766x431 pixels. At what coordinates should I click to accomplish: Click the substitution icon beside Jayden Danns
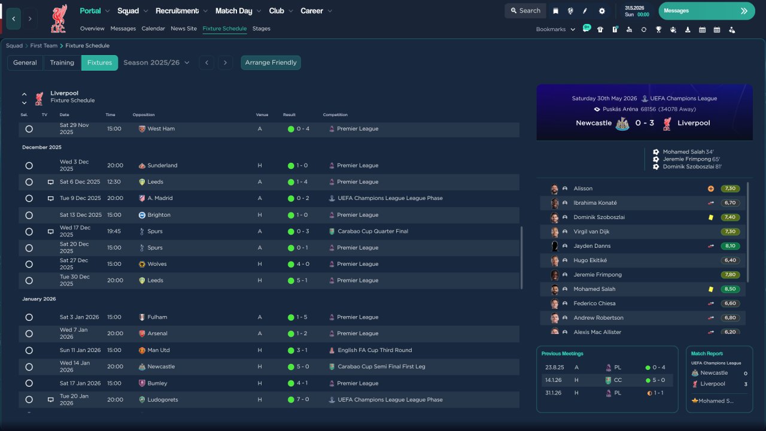tap(711, 246)
